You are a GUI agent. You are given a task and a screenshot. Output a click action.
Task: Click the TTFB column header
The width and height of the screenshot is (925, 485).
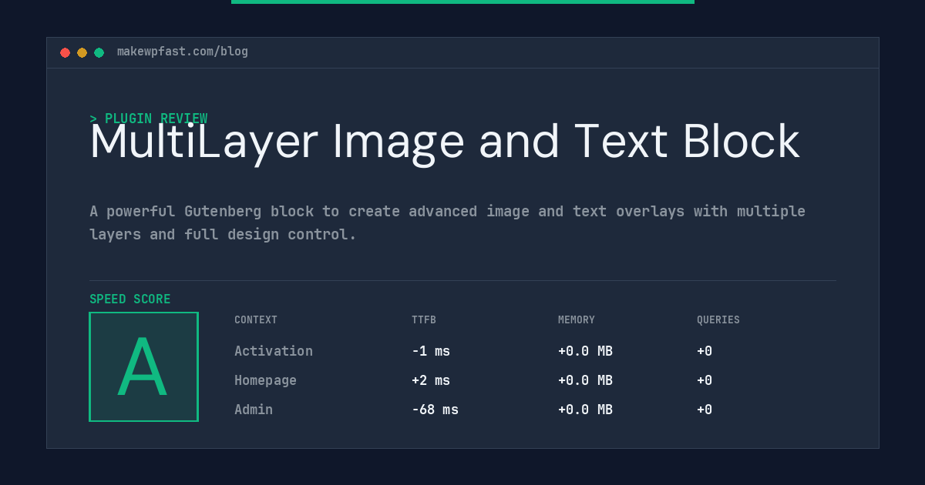[424, 320]
